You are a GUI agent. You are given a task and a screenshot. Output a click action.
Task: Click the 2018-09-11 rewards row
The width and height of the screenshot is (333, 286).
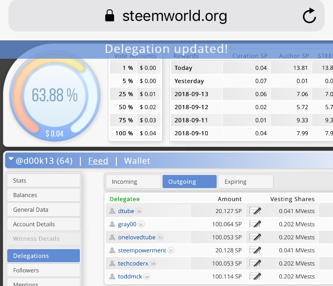[252, 120]
